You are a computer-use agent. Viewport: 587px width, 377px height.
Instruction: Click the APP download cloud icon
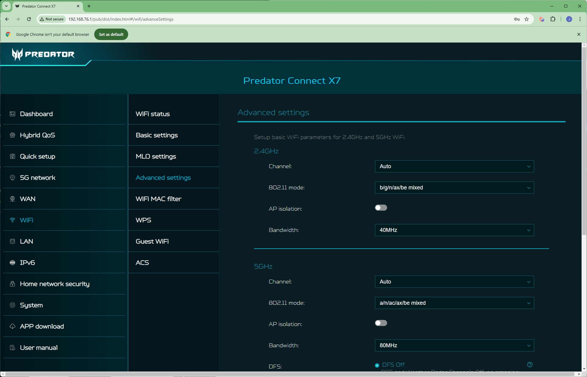pos(12,326)
